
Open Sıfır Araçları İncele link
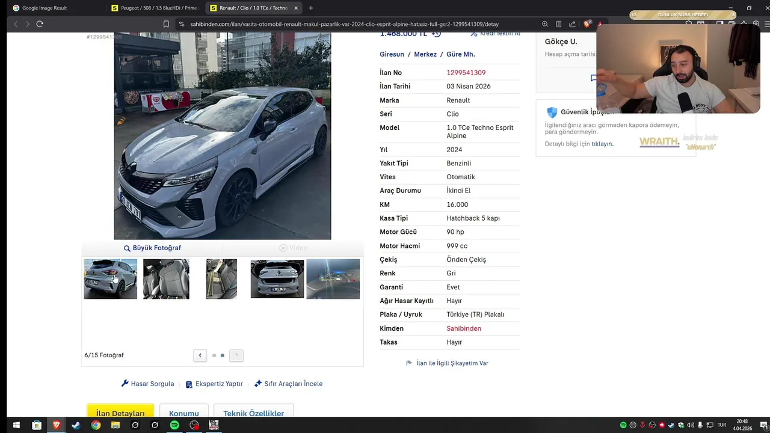tap(288, 384)
